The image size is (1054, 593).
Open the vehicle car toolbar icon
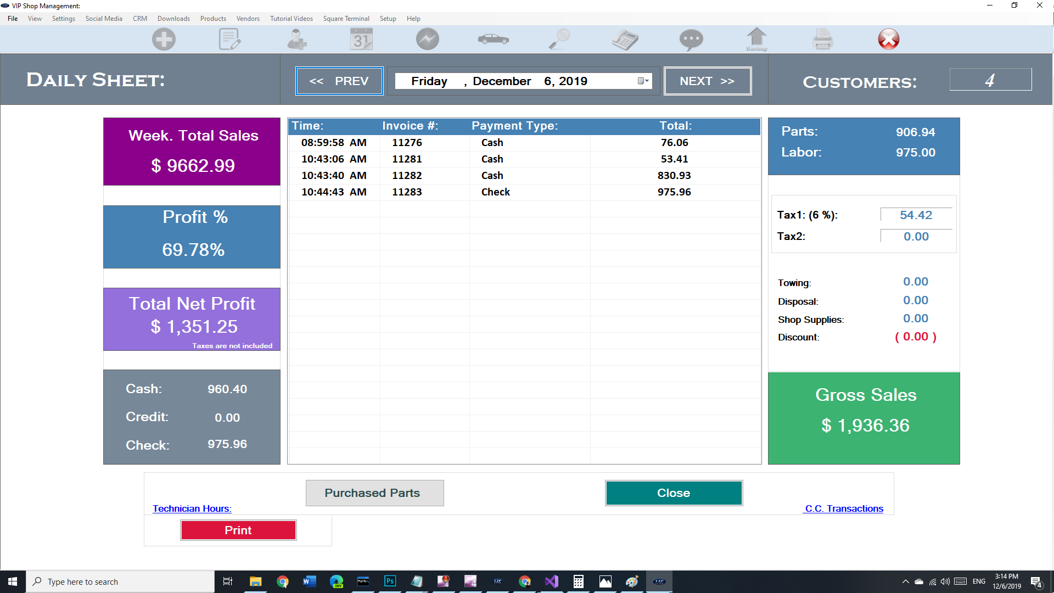493,40
